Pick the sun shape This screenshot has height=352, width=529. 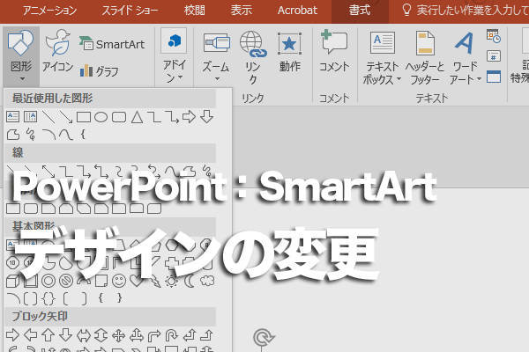[171, 281]
